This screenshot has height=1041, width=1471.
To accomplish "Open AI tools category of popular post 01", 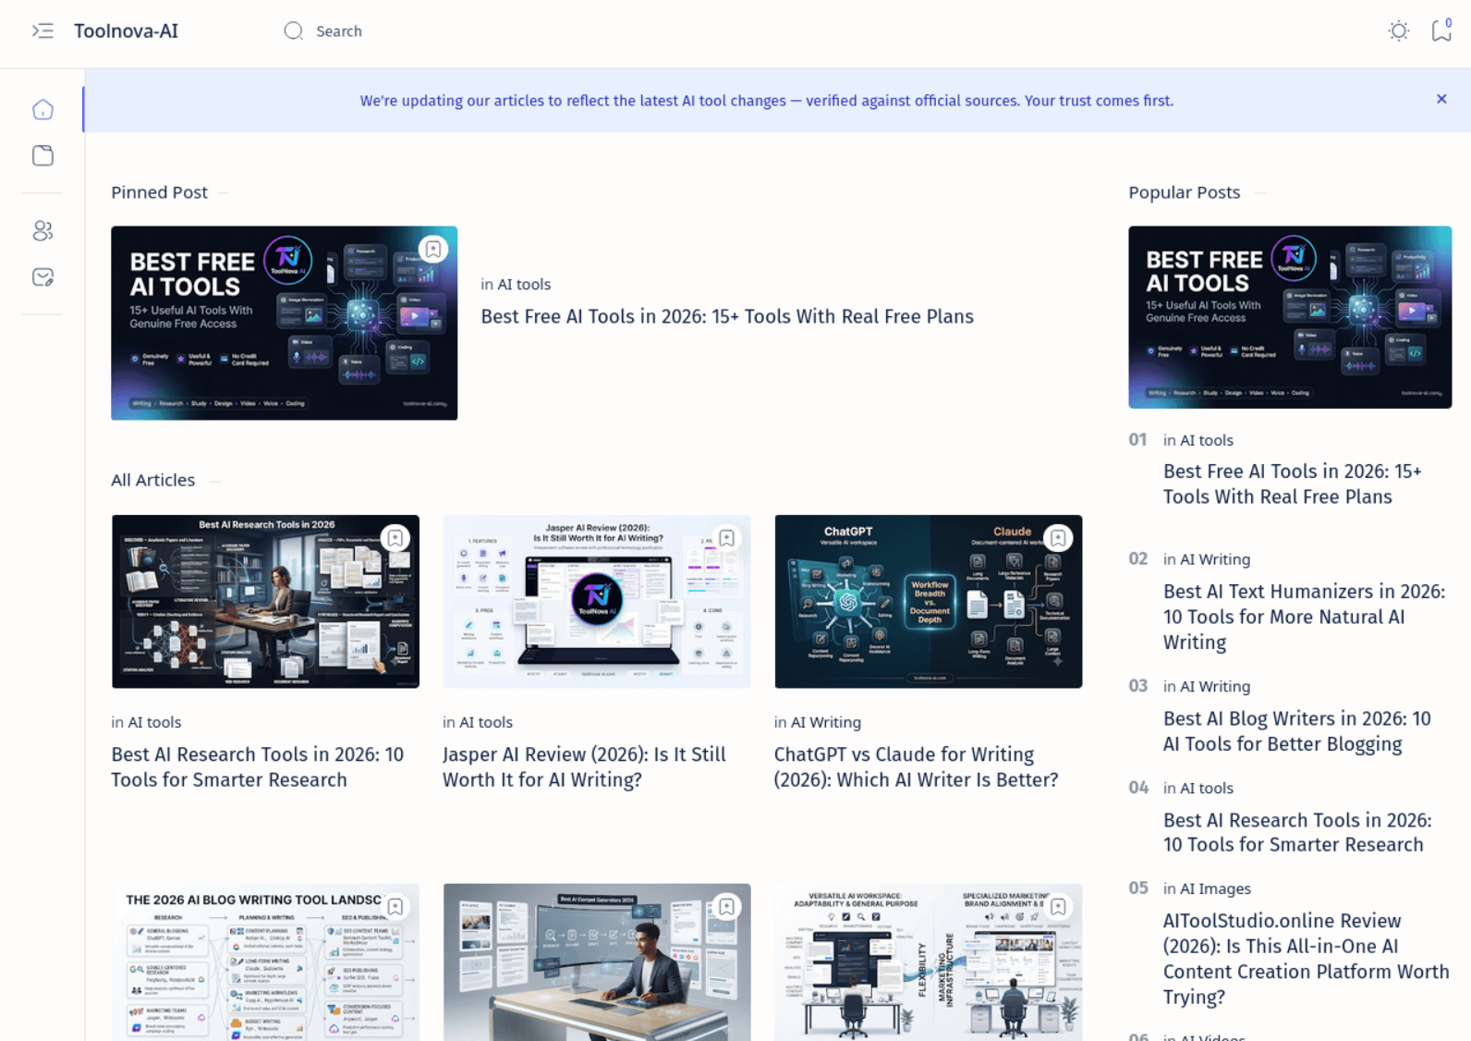I will pyautogui.click(x=1207, y=441).
